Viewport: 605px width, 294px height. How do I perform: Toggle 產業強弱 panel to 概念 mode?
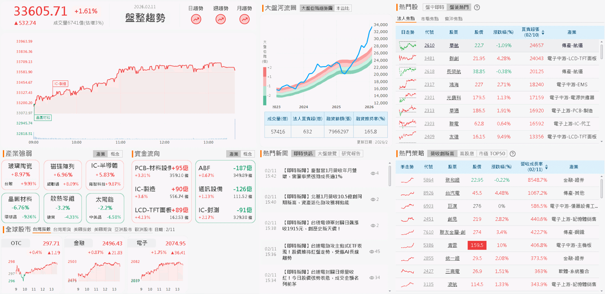tap(115, 154)
